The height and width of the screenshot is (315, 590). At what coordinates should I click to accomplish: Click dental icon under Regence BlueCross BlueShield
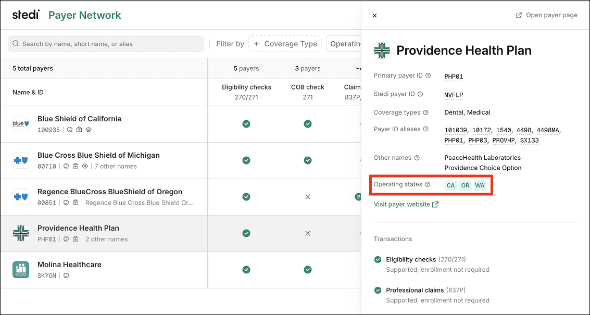coord(66,203)
